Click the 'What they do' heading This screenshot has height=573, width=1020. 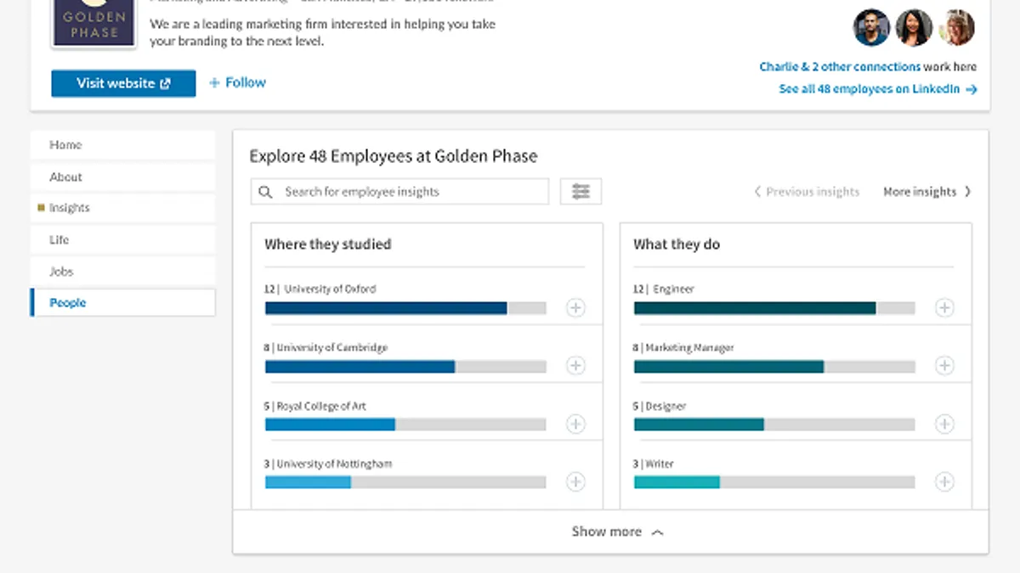(677, 244)
